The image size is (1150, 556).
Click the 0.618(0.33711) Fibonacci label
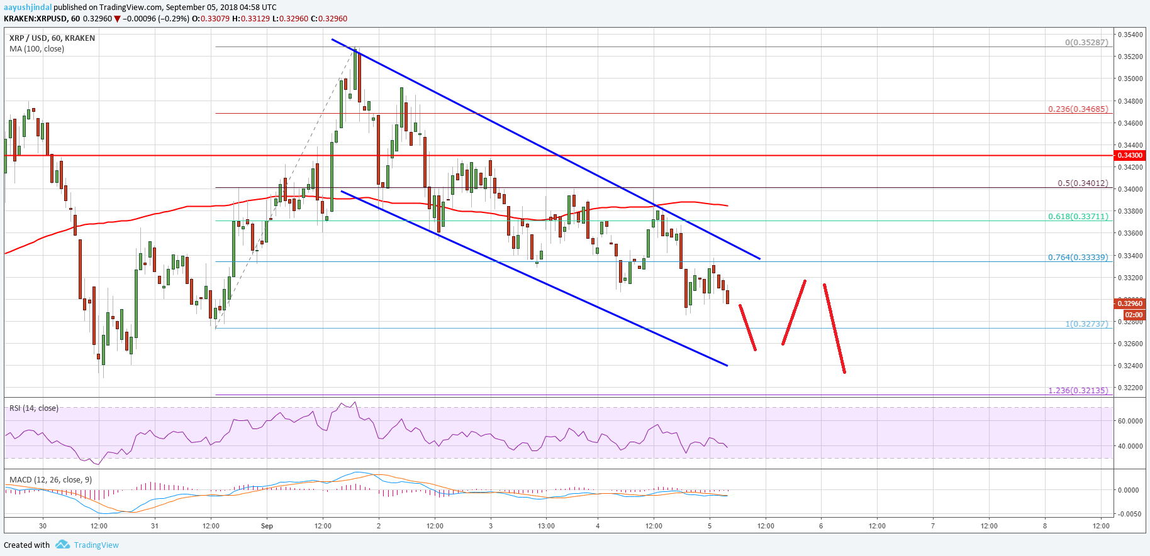1078,217
